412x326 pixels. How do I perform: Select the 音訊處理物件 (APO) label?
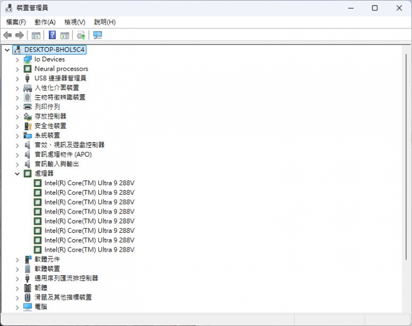point(63,155)
